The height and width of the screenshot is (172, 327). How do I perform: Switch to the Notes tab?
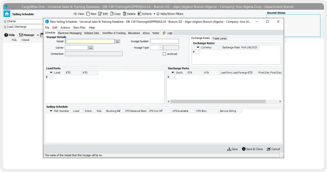[x=156, y=33]
